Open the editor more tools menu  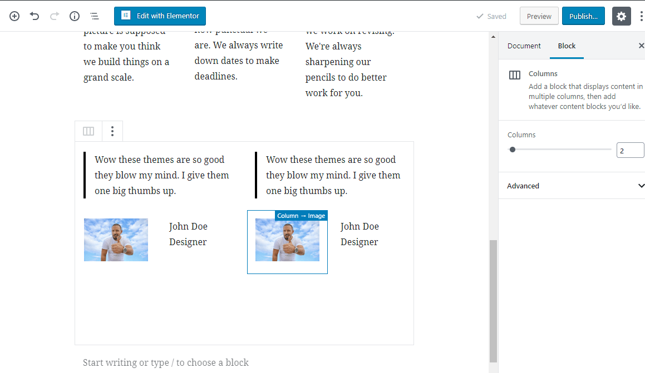click(x=641, y=16)
